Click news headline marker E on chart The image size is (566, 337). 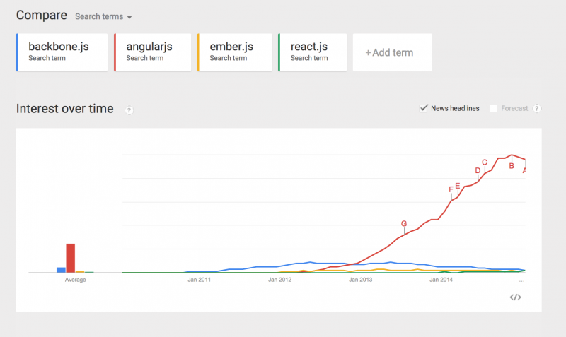458,186
